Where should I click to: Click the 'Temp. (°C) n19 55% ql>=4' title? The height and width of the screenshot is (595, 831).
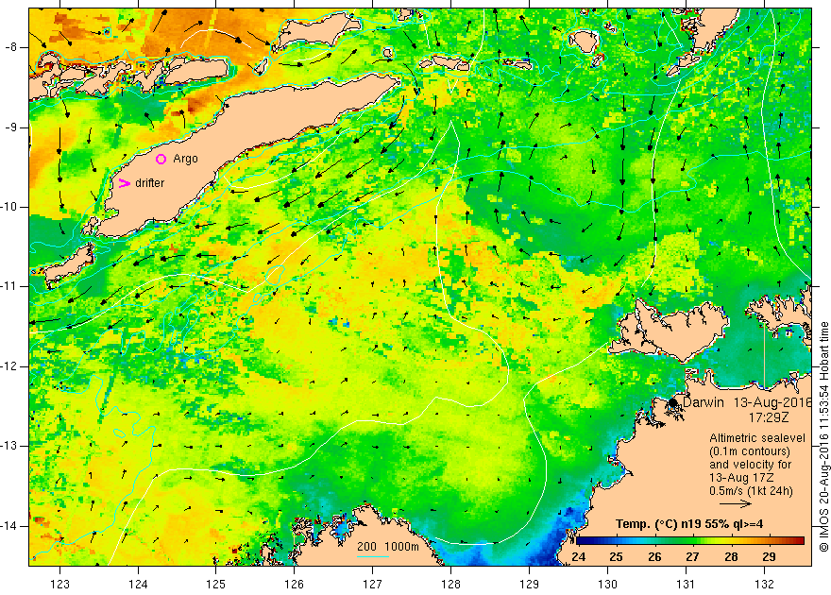pos(689,524)
